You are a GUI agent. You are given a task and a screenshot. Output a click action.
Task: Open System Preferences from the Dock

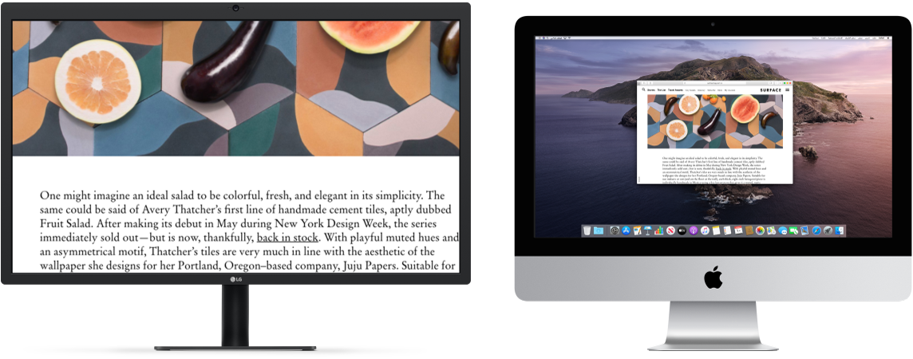click(x=614, y=231)
